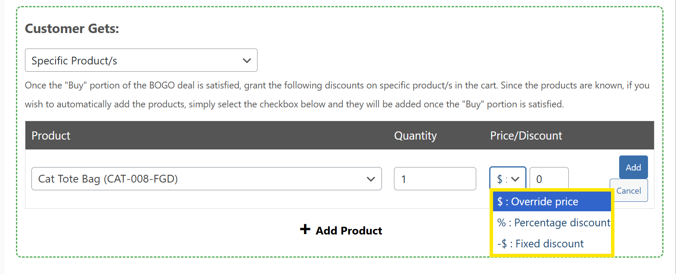676x274 pixels.
Task: Click the chevron on the price type selector
Action: [x=515, y=179]
